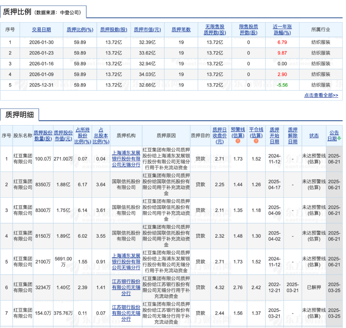346x328 pixels.
Task: Click the help icon under 预警线(估算)
Action: (x=238, y=141)
